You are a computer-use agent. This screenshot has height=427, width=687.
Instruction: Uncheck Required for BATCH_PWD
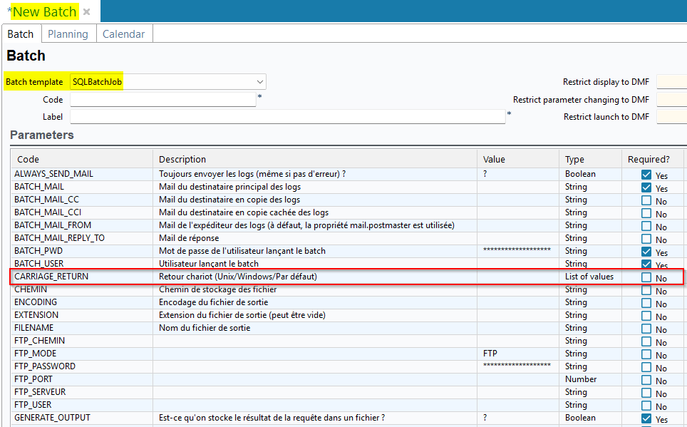coord(646,252)
